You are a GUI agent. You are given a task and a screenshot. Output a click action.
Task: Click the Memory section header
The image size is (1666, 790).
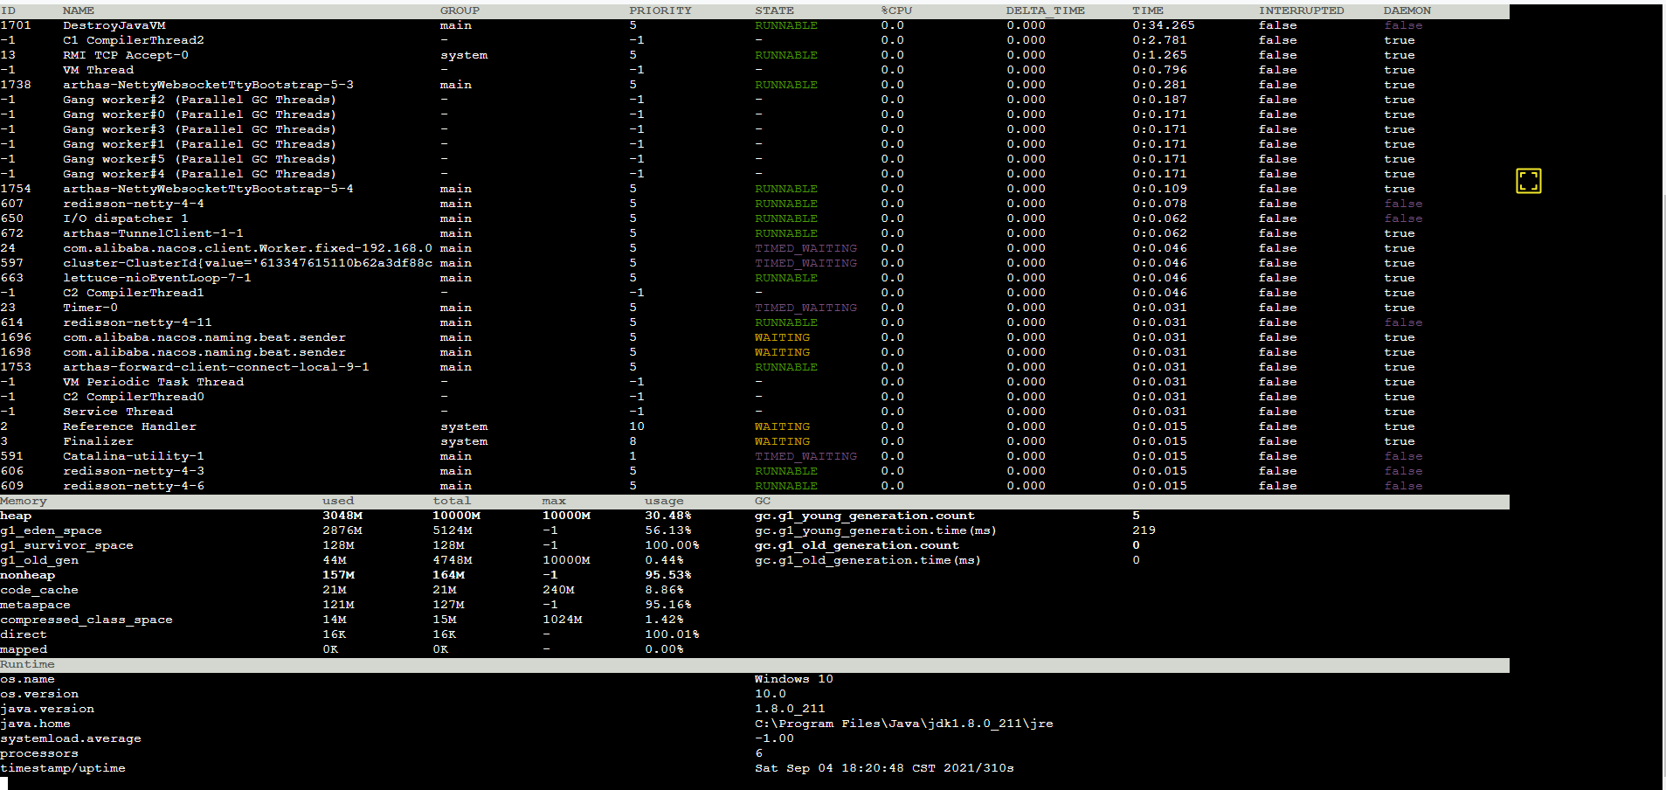coord(24,501)
